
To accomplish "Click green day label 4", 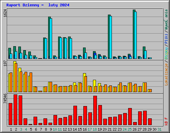I will pyautogui.click(x=26, y=129).
